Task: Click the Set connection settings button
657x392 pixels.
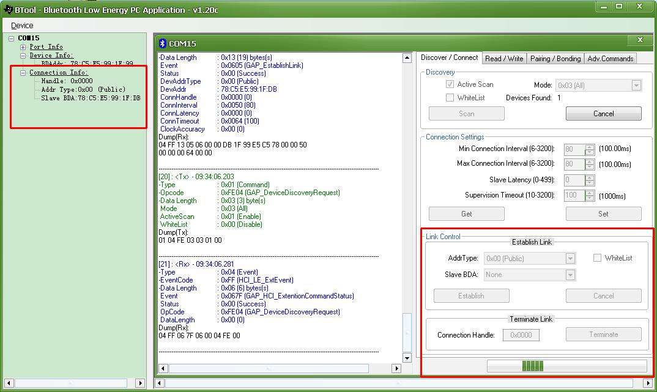Action: pos(603,213)
